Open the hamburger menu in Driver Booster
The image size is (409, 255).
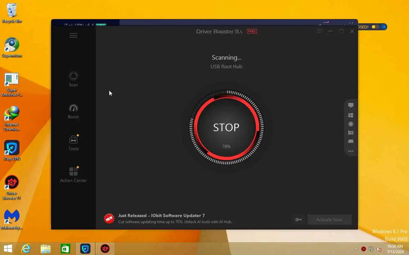(73, 35)
